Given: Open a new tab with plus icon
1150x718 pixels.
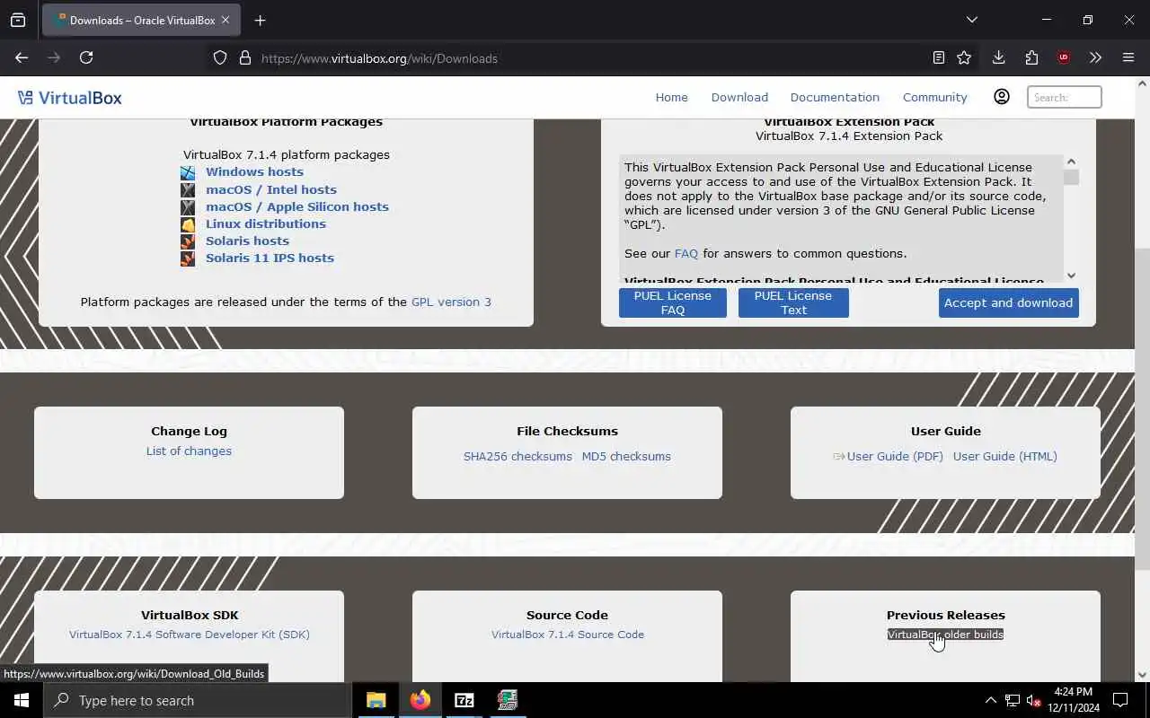Looking at the screenshot, I should coord(260,20).
